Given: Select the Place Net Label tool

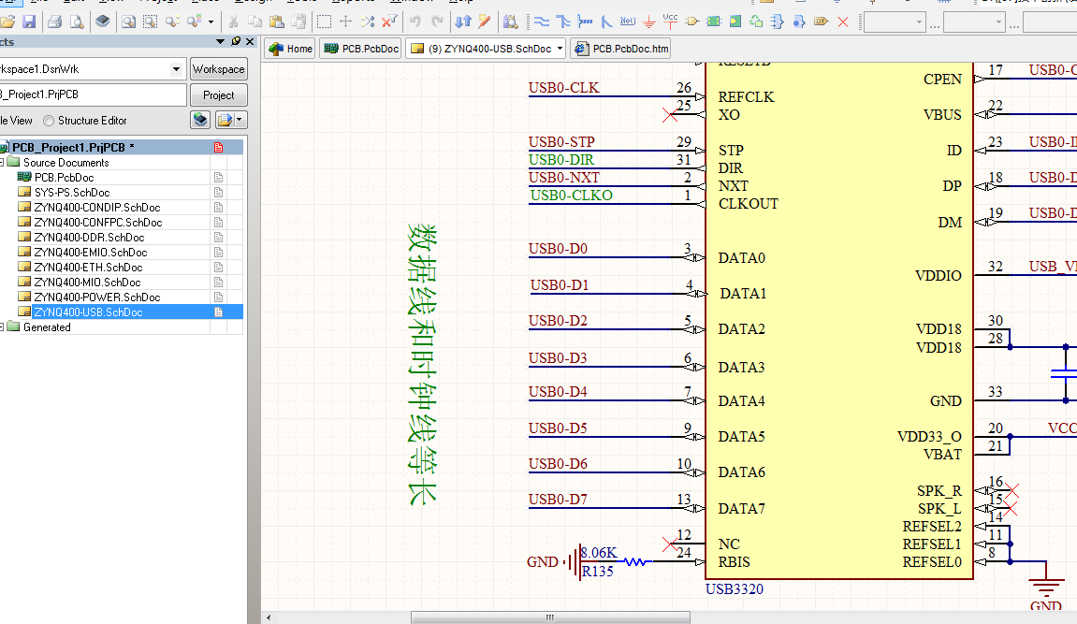Looking at the screenshot, I should [628, 22].
